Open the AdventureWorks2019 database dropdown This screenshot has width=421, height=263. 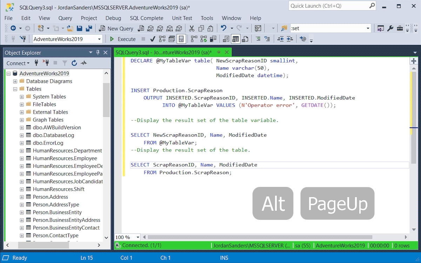(100, 39)
